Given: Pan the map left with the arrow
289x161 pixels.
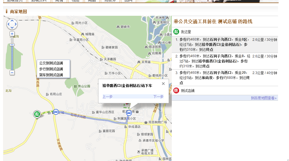Looking at the screenshot, I should point(8,24).
